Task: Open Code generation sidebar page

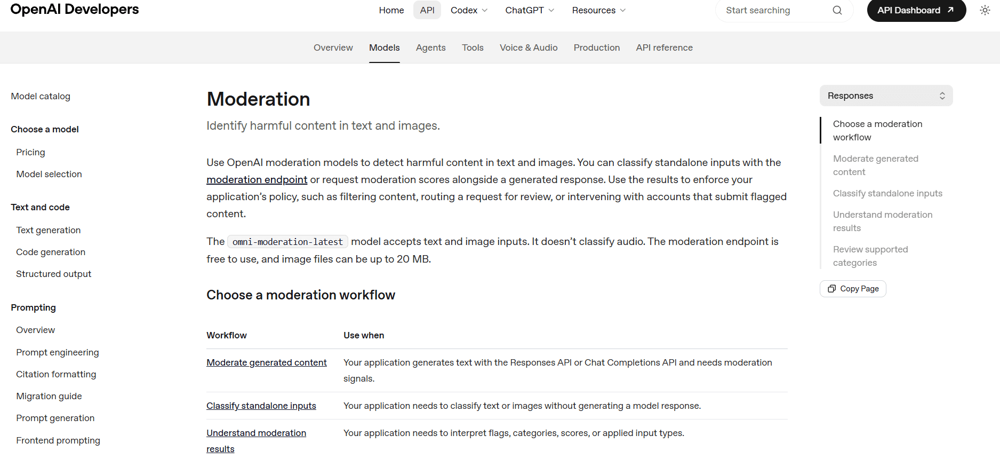Action: tap(51, 252)
